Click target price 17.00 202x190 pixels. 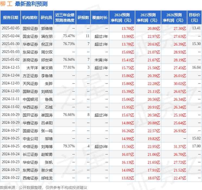(196, 146)
